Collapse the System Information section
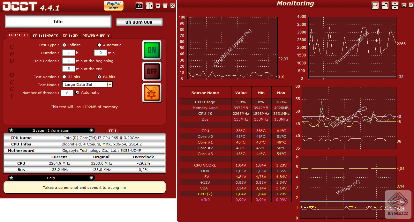 pos(91,130)
